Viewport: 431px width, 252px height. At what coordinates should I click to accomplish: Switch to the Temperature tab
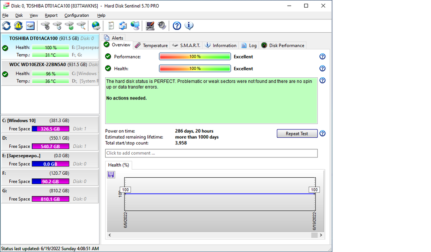(x=152, y=45)
